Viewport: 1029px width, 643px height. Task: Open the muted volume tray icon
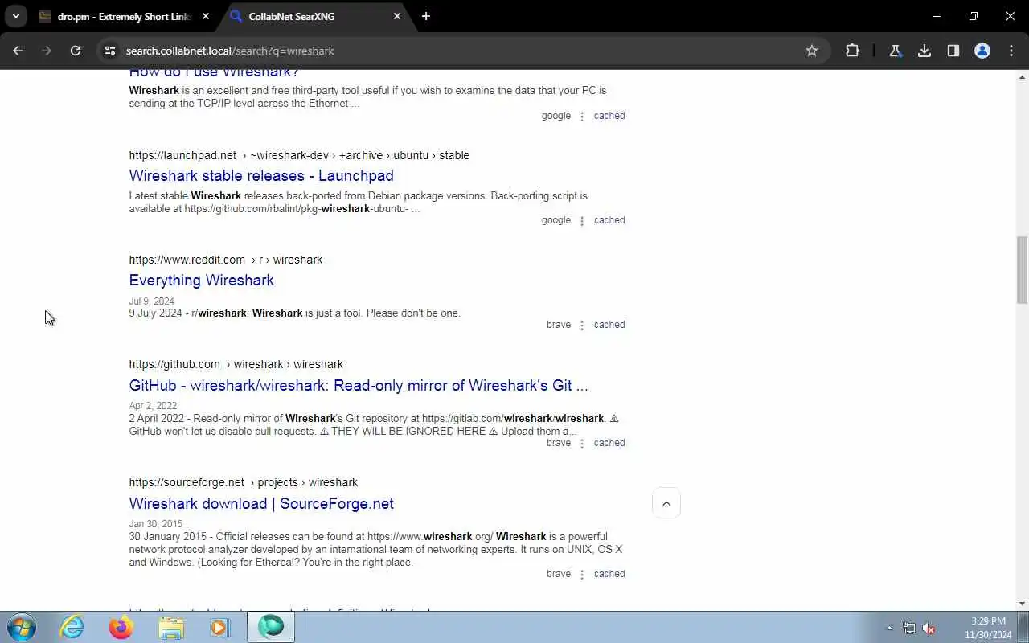(929, 628)
